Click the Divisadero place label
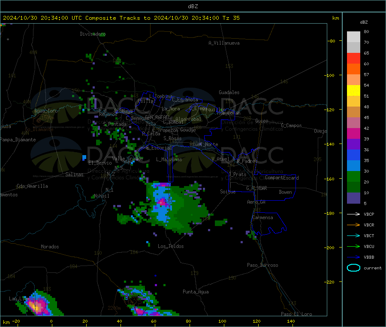386x327 pixels. click(x=93, y=34)
